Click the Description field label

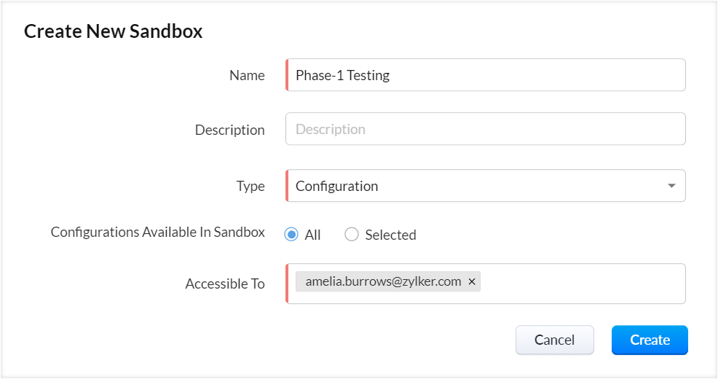[229, 130]
